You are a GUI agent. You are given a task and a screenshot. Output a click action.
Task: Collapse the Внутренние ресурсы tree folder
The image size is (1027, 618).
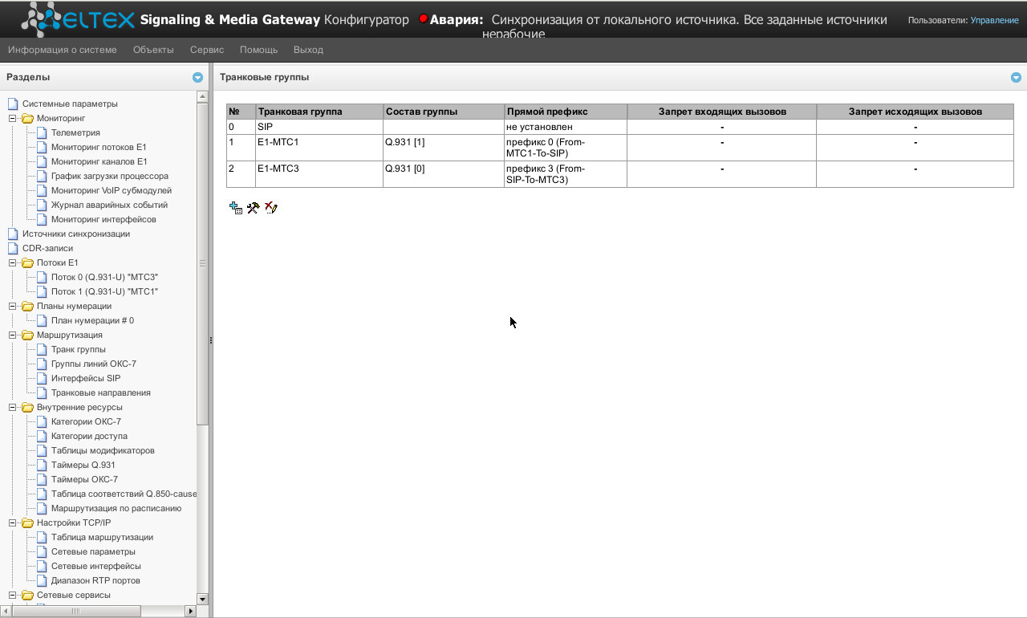[13, 407]
